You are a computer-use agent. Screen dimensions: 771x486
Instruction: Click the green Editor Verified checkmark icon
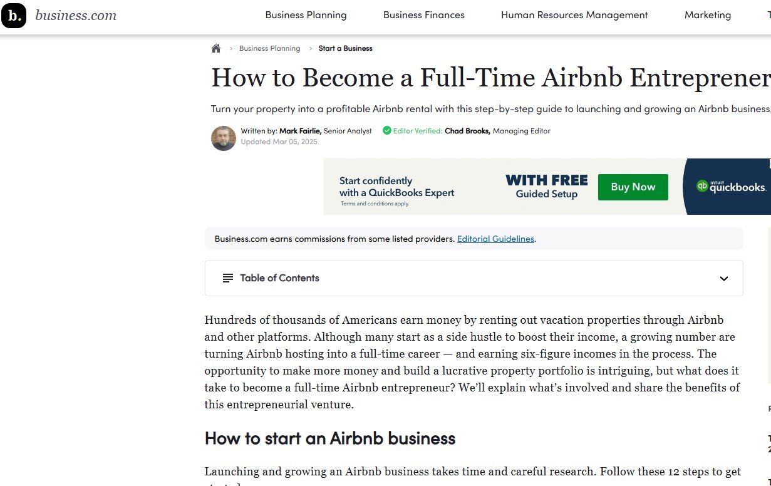click(387, 131)
